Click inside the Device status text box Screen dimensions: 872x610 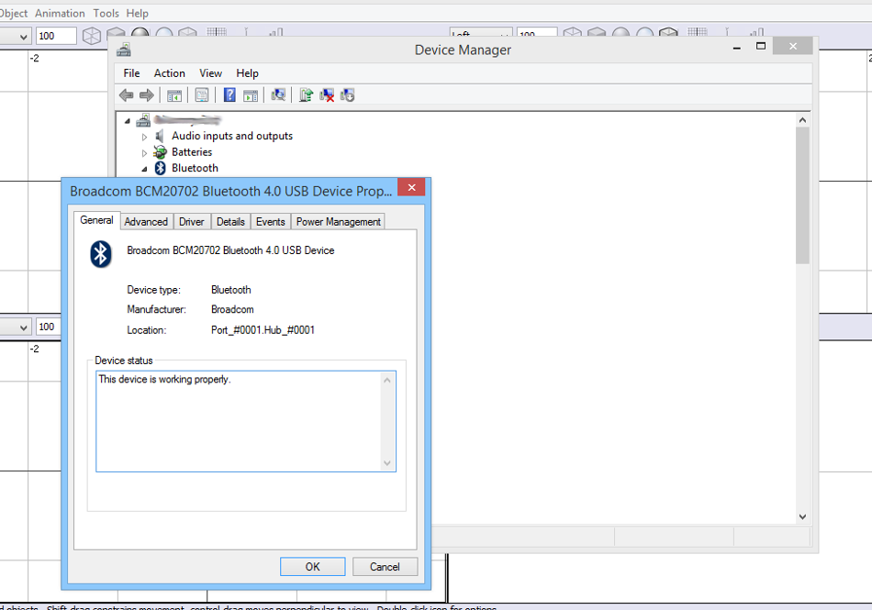(246, 421)
